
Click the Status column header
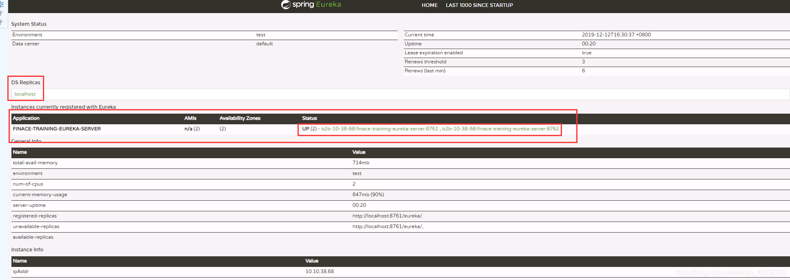click(x=309, y=118)
